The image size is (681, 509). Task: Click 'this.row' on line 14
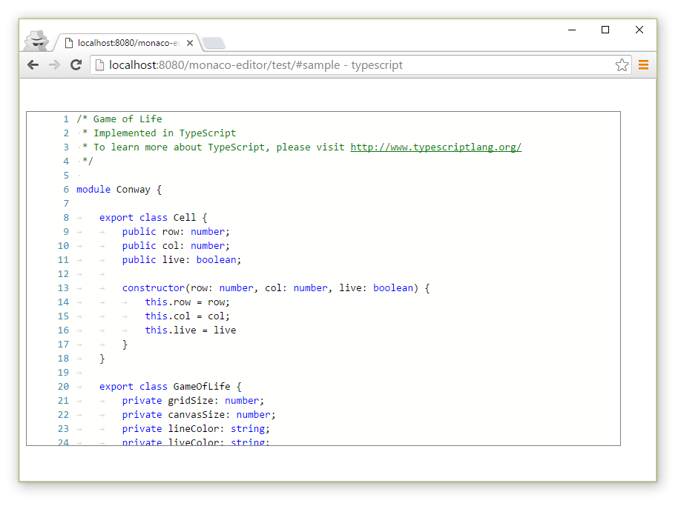[168, 302]
